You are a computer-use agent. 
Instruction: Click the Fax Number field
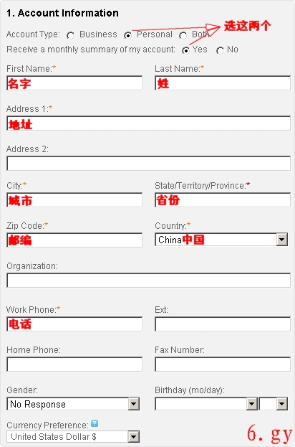tap(223, 364)
